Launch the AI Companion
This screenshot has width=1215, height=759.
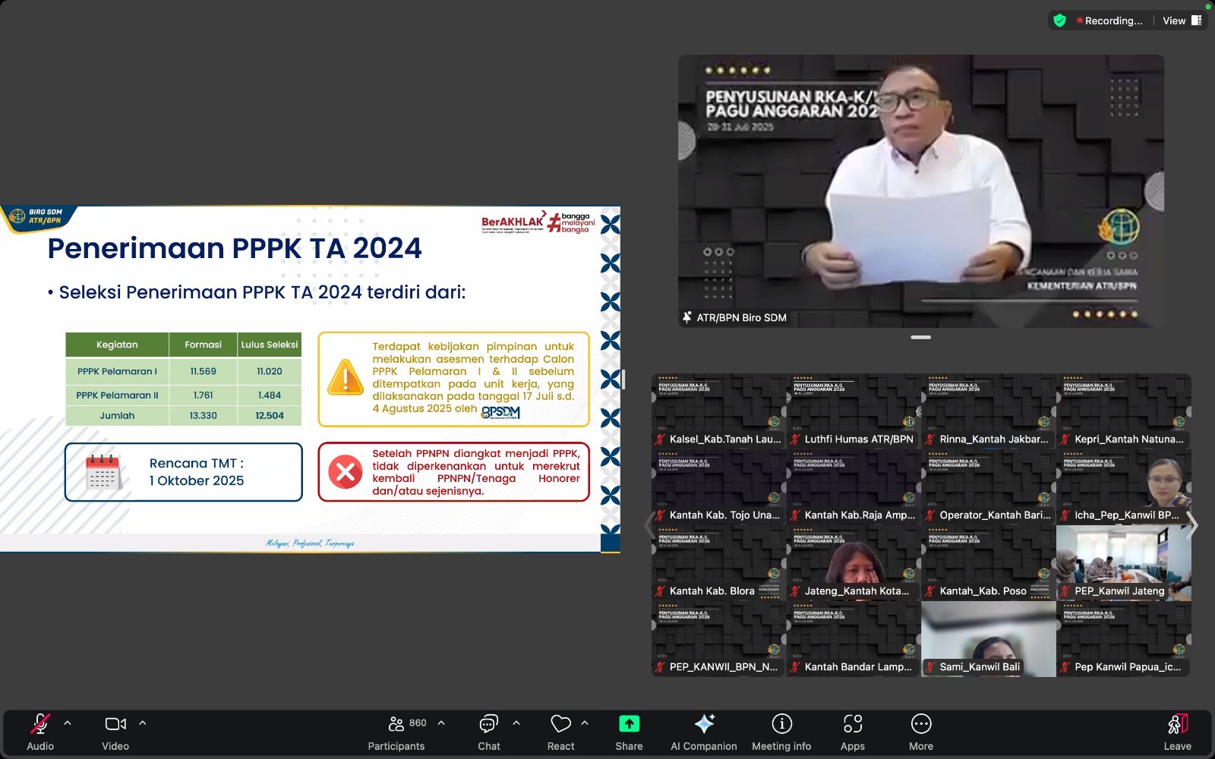703,724
